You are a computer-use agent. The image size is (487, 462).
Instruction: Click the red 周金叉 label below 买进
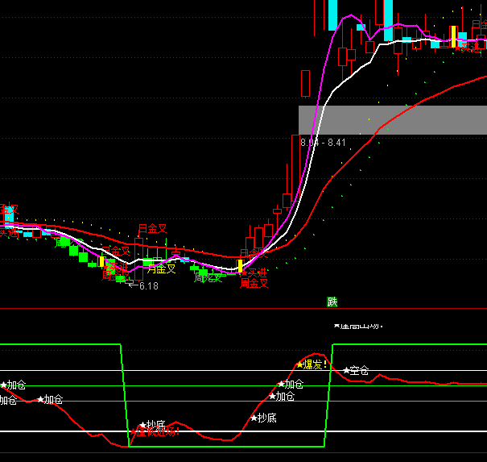254,283
